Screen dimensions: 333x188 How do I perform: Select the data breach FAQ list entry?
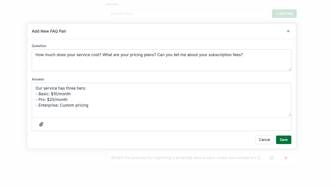(x=187, y=158)
